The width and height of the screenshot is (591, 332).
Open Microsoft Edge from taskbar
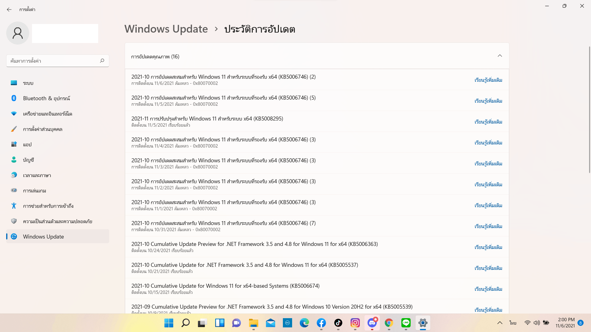pyautogui.click(x=304, y=323)
